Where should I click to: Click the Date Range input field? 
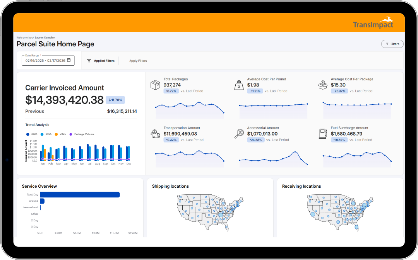point(45,60)
